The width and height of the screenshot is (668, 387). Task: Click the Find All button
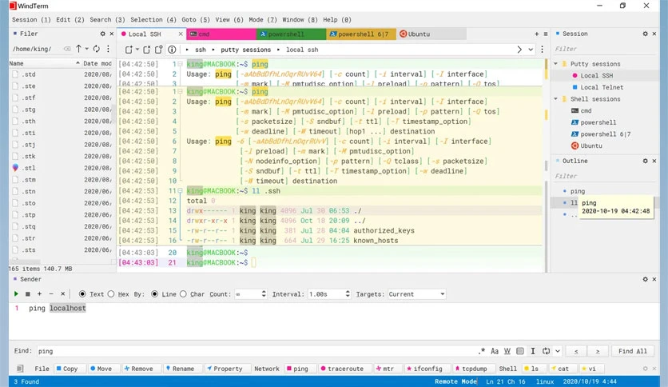(x=633, y=351)
